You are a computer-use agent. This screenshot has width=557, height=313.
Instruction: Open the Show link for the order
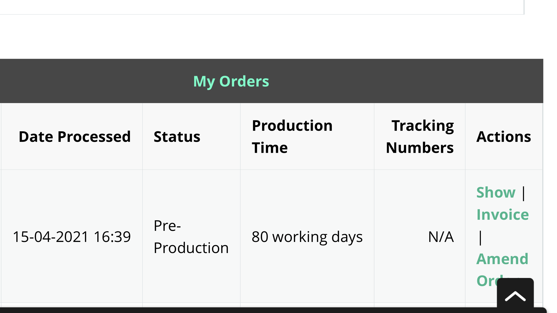[x=496, y=193]
